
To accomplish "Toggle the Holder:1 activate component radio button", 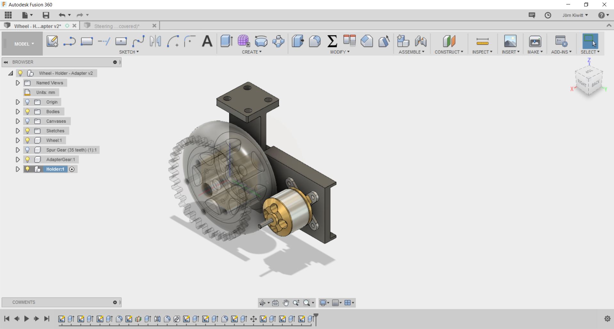I will [x=72, y=169].
